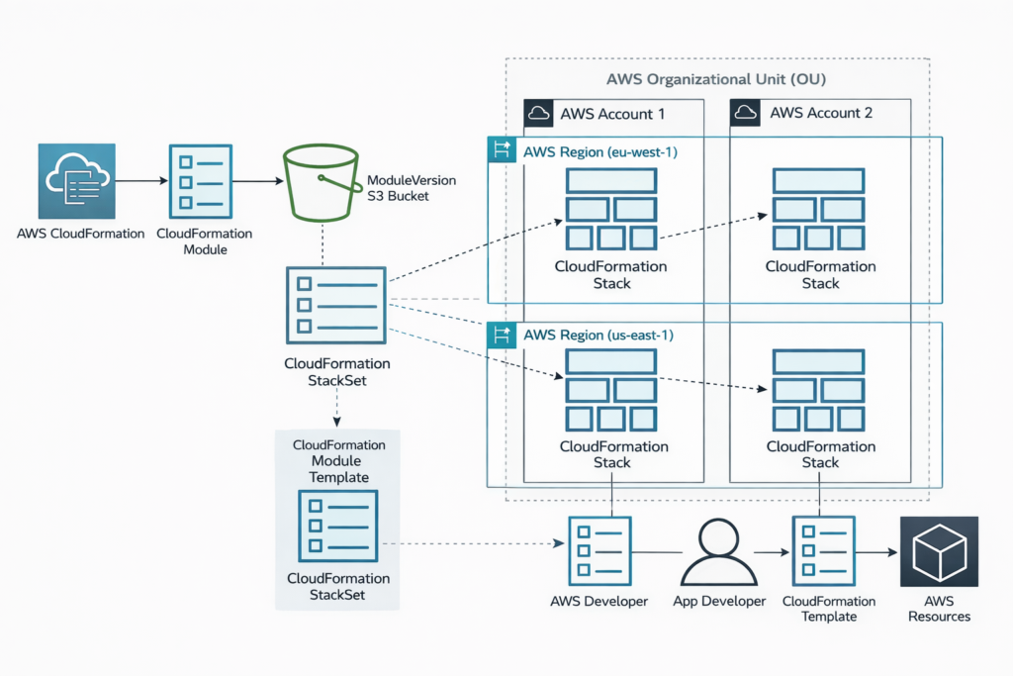Click the StackSet icon inside Module Template panel

click(336, 526)
